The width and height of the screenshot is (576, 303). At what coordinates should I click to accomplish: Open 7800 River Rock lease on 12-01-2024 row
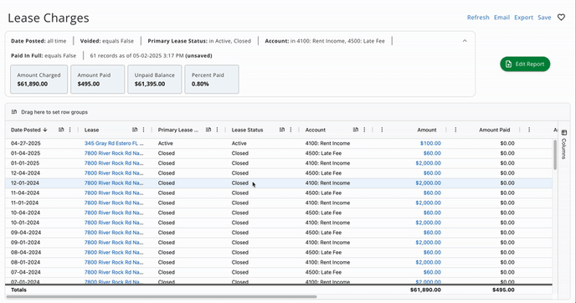tap(114, 183)
